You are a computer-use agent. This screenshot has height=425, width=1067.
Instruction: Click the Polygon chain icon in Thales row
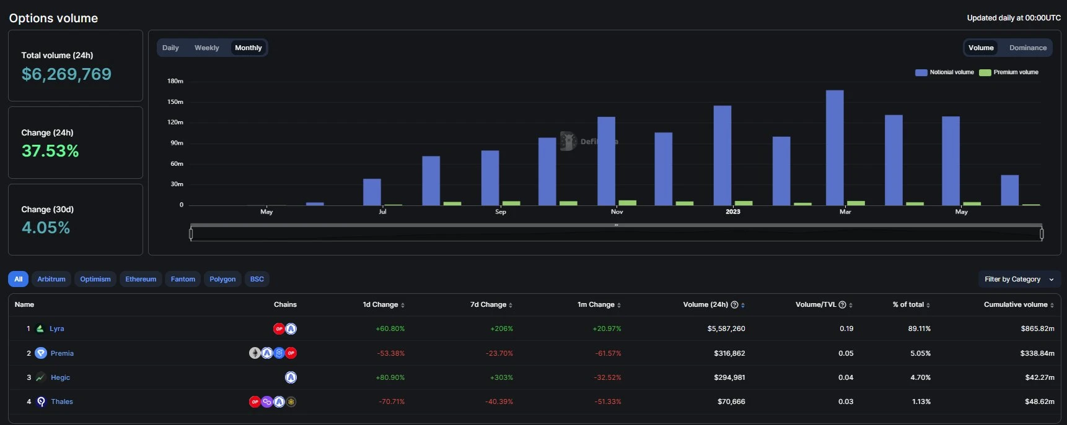click(x=266, y=401)
